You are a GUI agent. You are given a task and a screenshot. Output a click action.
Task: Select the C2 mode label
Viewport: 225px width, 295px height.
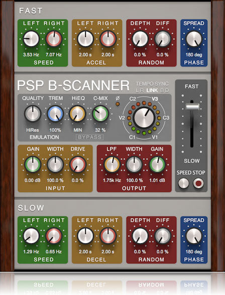(133, 99)
